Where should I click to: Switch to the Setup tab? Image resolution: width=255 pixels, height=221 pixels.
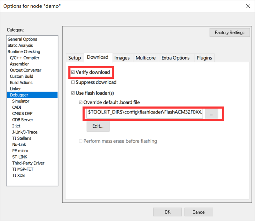click(x=74, y=58)
